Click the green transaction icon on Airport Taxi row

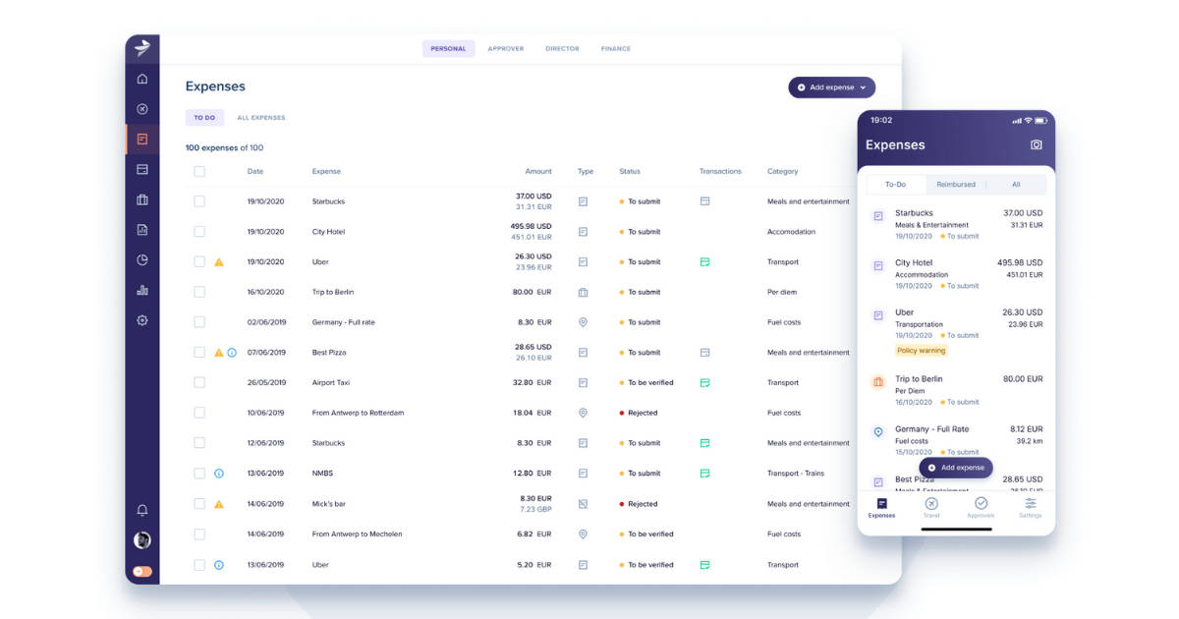704,382
